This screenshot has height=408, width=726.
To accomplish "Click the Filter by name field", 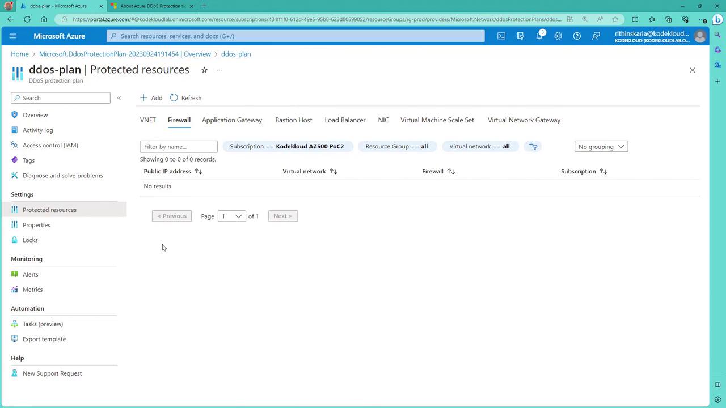I will (x=179, y=147).
